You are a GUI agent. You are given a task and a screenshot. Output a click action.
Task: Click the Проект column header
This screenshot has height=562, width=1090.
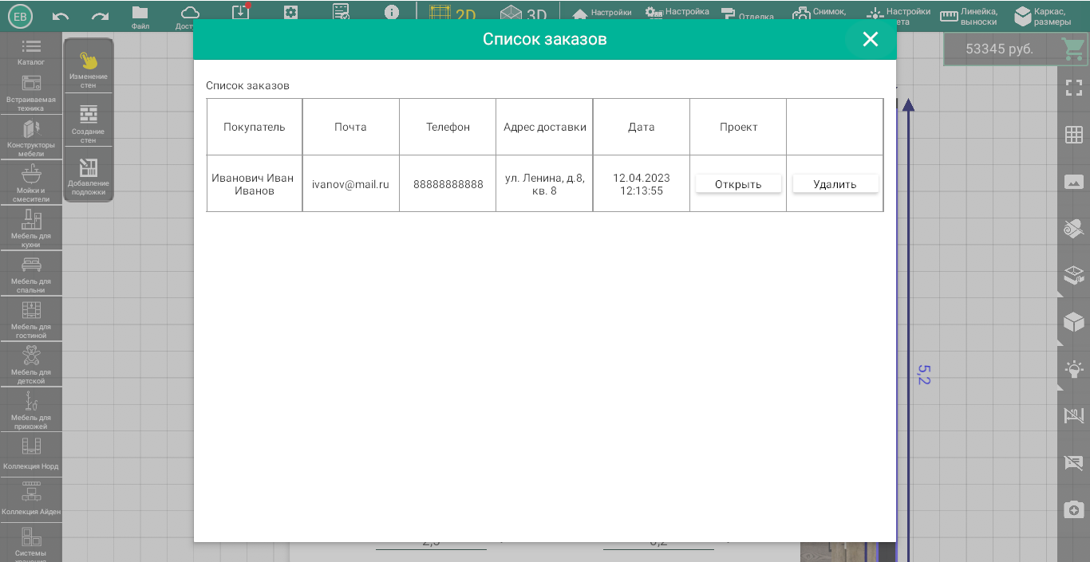738,127
